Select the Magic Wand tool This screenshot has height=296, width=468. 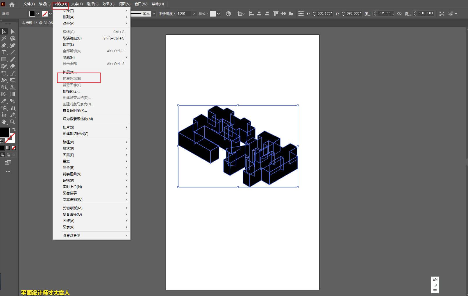point(4,38)
